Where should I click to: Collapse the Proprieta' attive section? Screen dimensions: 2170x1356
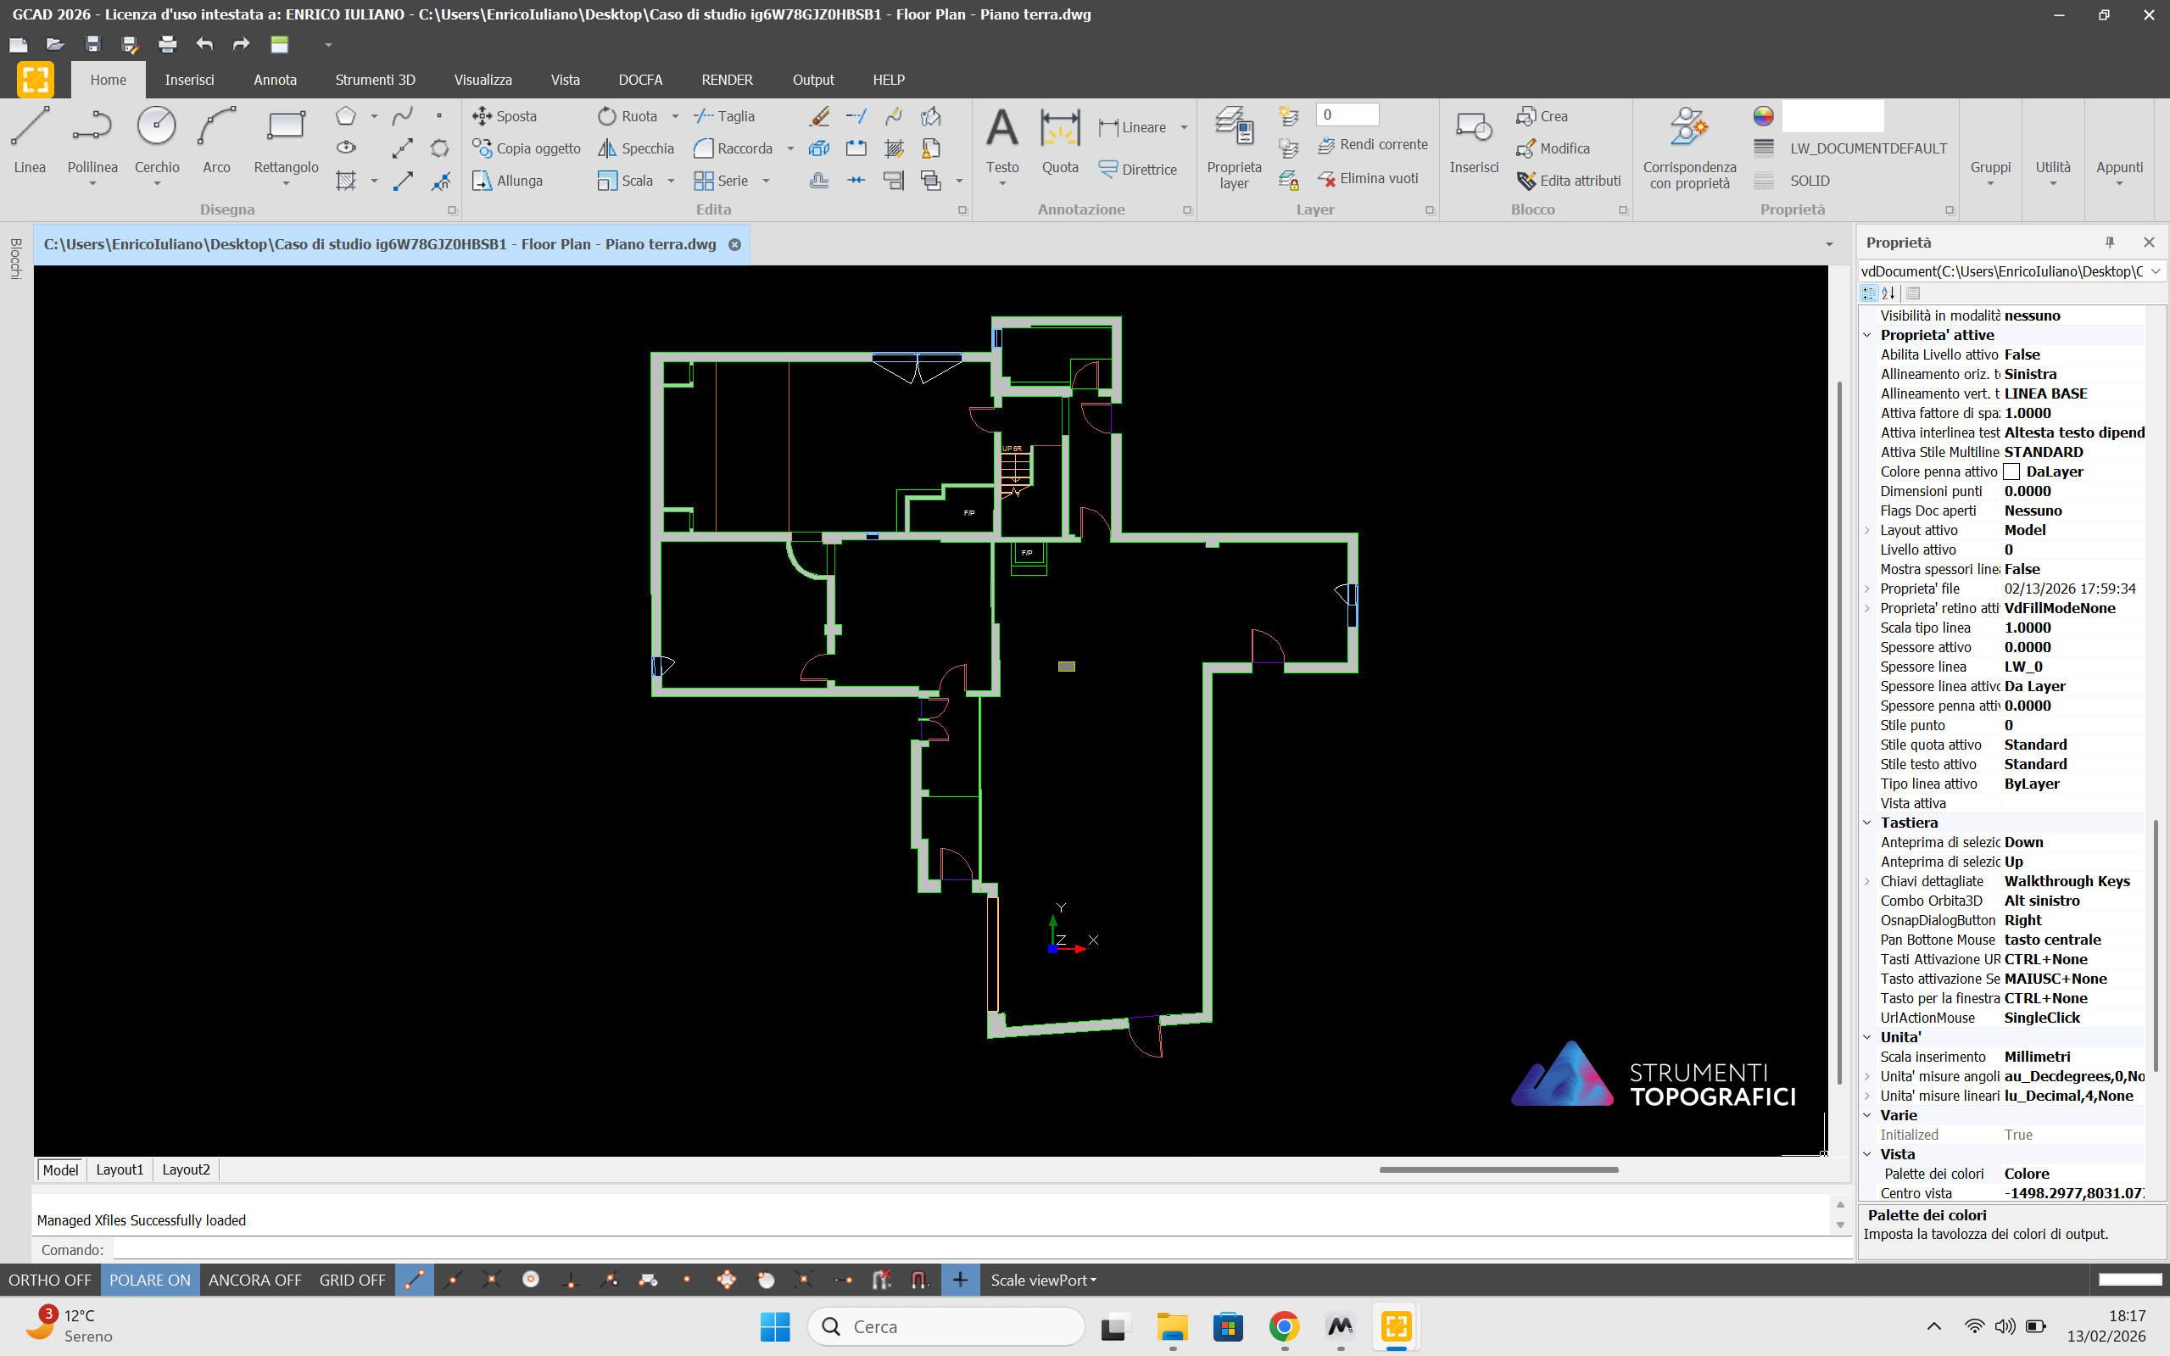tap(1868, 334)
